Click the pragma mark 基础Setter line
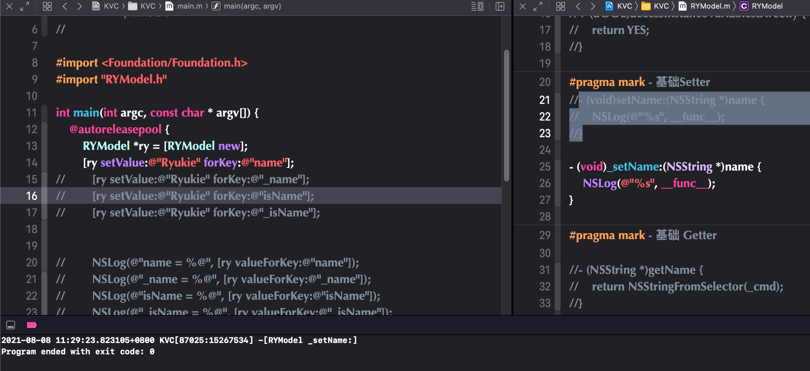The width and height of the screenshot is (810, 371). 639,82
